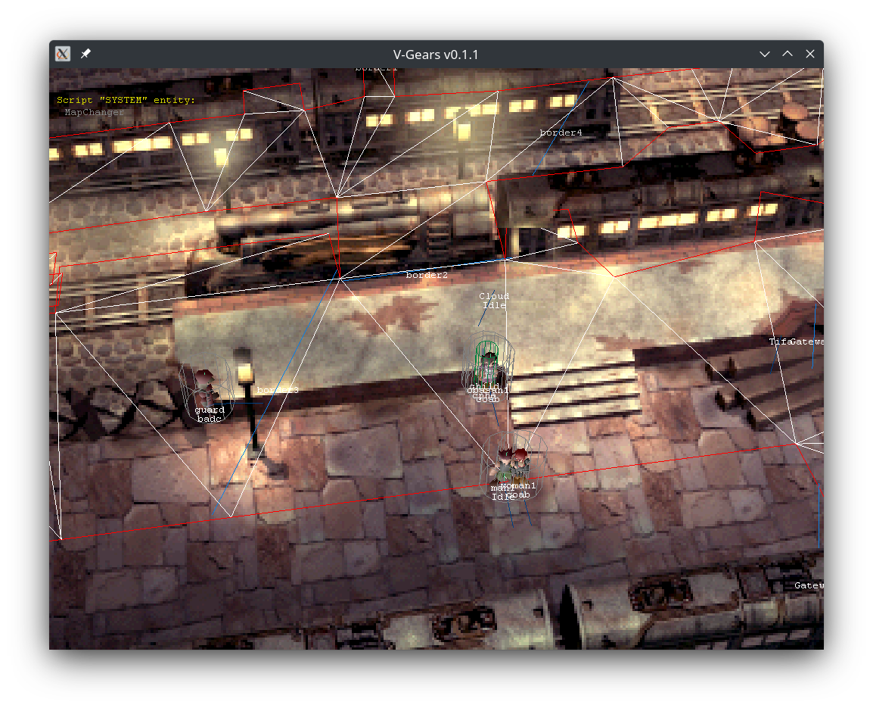
Task: Click the Tifa label at right edge
Action: [779, 342]
